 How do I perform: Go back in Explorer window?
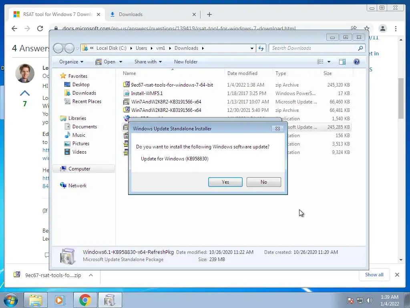[58, 48]
